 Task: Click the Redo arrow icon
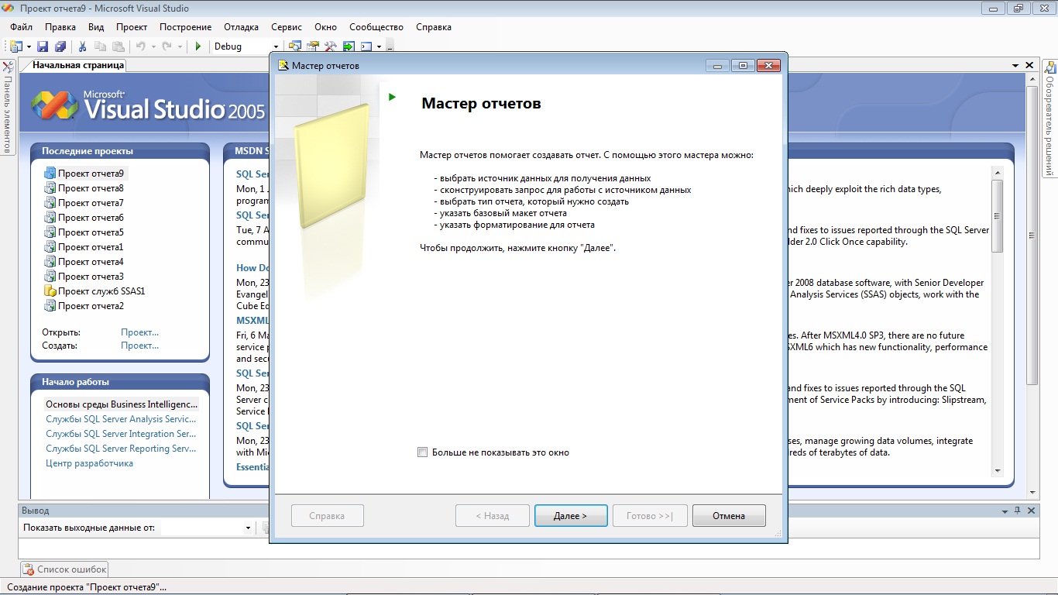[x=167, y=46]
